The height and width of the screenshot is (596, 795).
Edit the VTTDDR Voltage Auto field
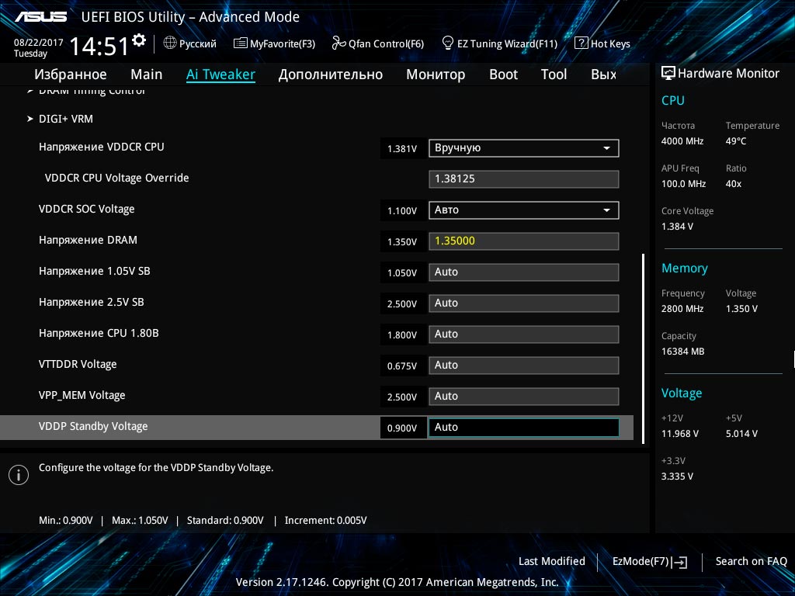524,366
